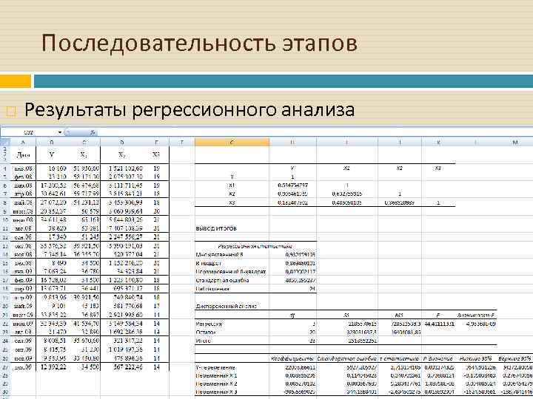Select the 'Нормированный R-квадрат' label cell
The width and height of the screenshot is (533, 399).
point(231,272)
